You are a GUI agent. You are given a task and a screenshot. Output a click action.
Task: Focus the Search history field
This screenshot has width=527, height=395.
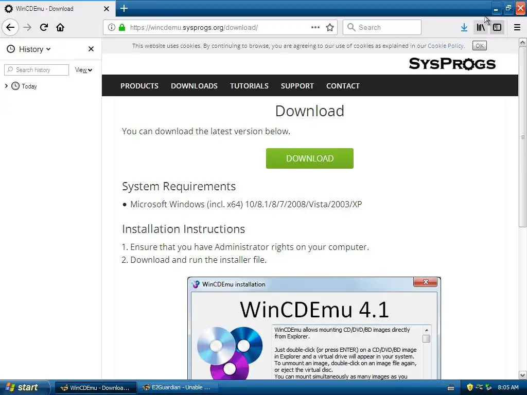coord(37,70)
